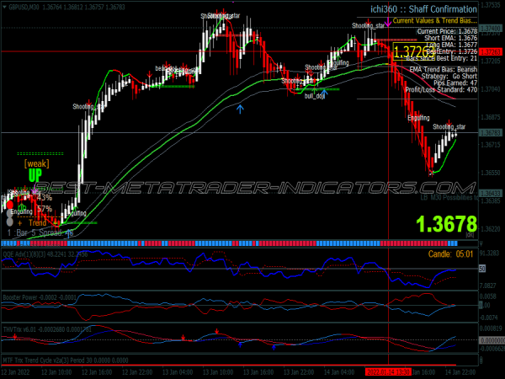Click the 'ichi360 :: Shaff Confirmation' title
Viewport: 505px width, 379px height.
[423, 9]
